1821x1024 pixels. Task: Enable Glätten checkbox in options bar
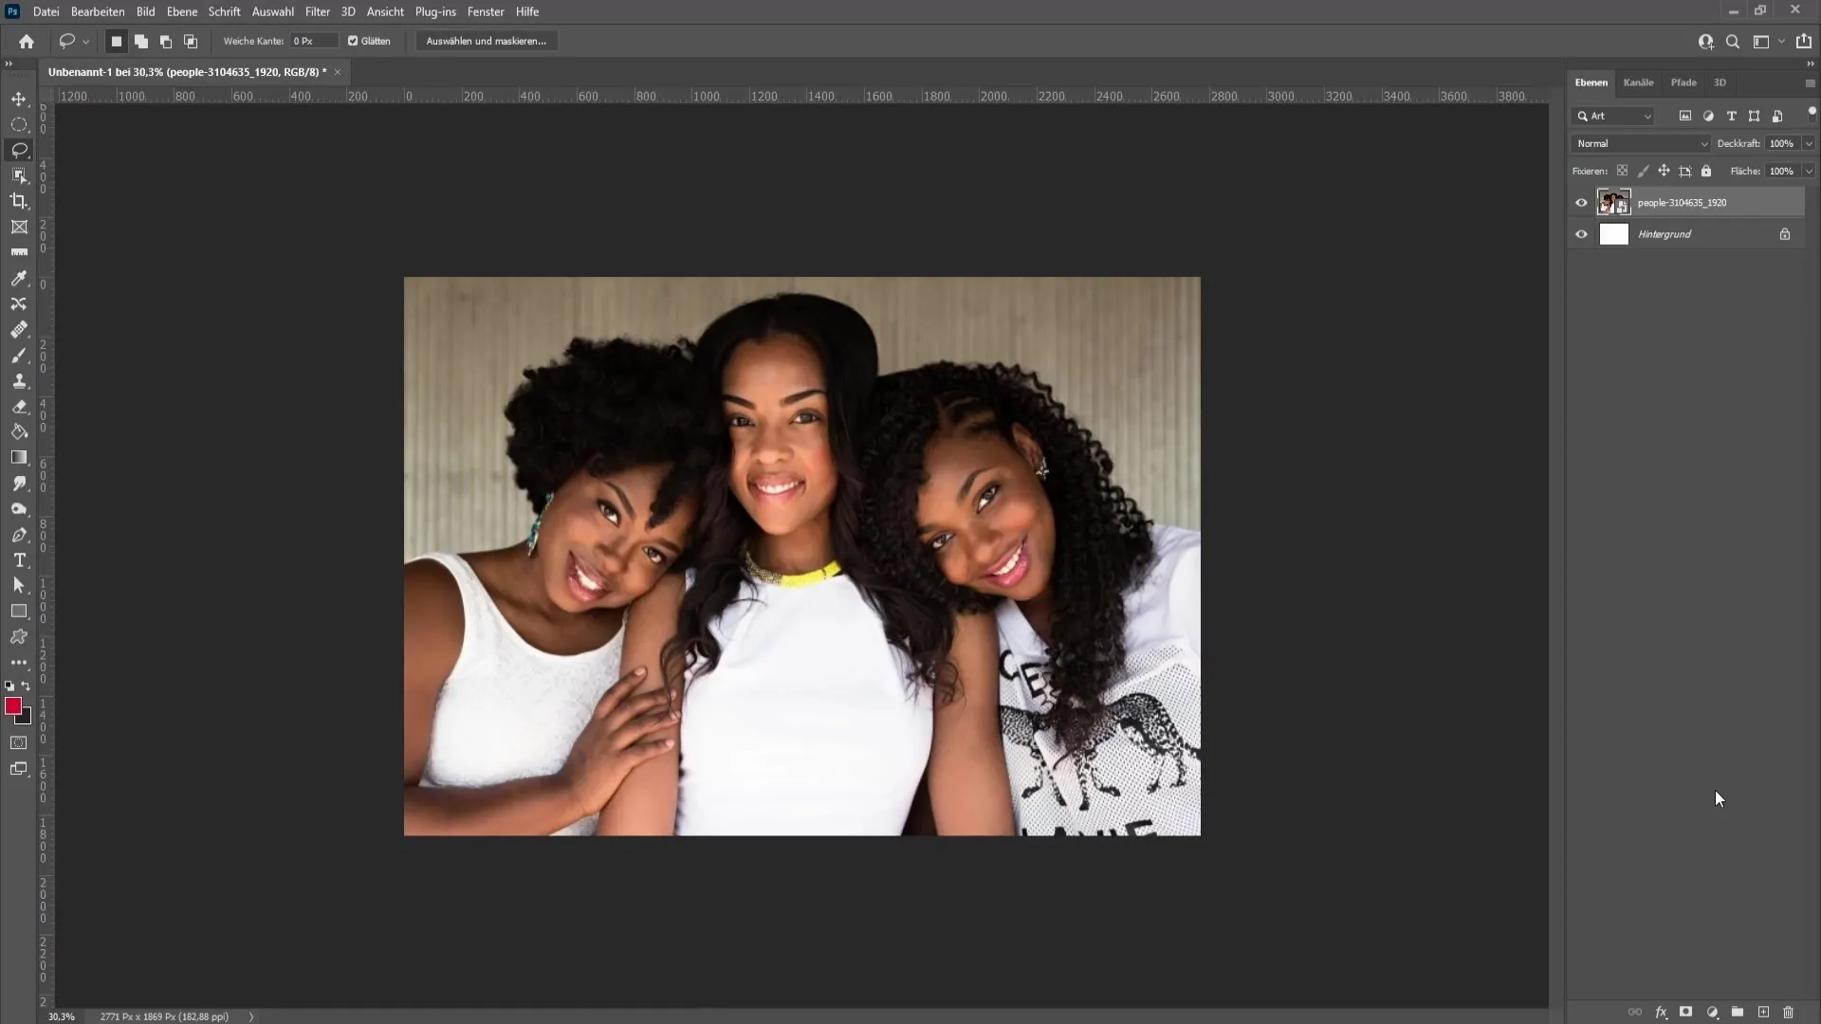point(354,42)
